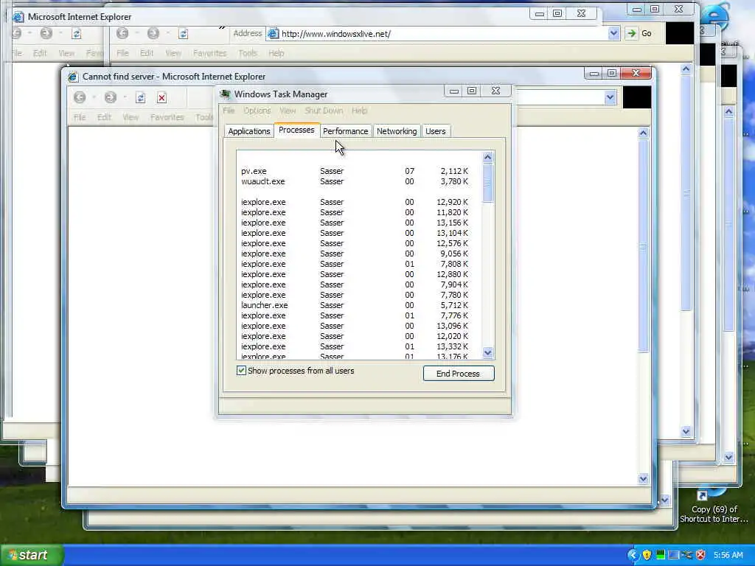The height and width of the screenshot is (566, 755).
Task: Select iexplore.exe row using 7,808 K
Action: click(x=355, y=264)
